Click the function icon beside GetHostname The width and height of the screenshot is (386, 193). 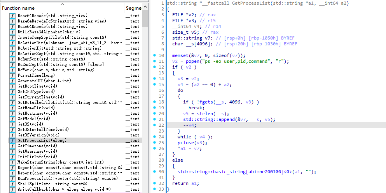pyautogui.click(x=12, y=113)
